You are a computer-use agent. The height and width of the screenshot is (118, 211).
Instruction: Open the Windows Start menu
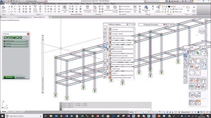pyautogui.click(x=2, y=116)
